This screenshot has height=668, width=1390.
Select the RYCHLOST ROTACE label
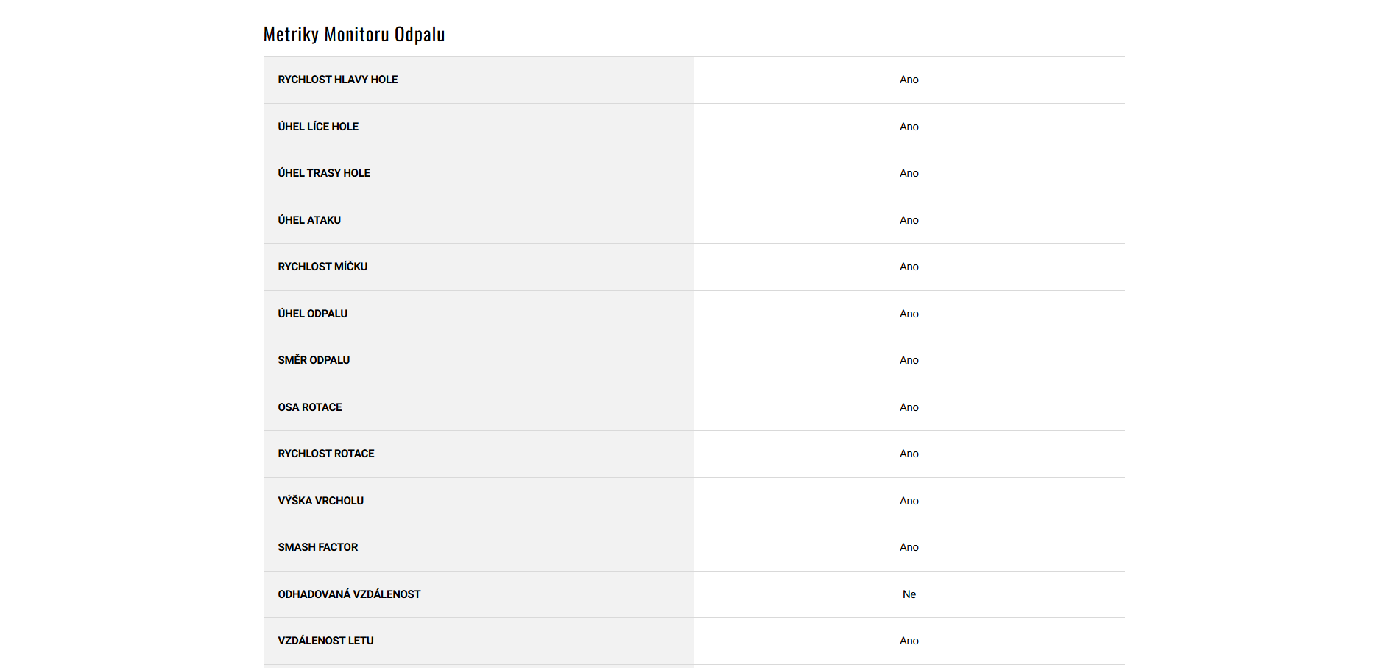coord(326,454)
